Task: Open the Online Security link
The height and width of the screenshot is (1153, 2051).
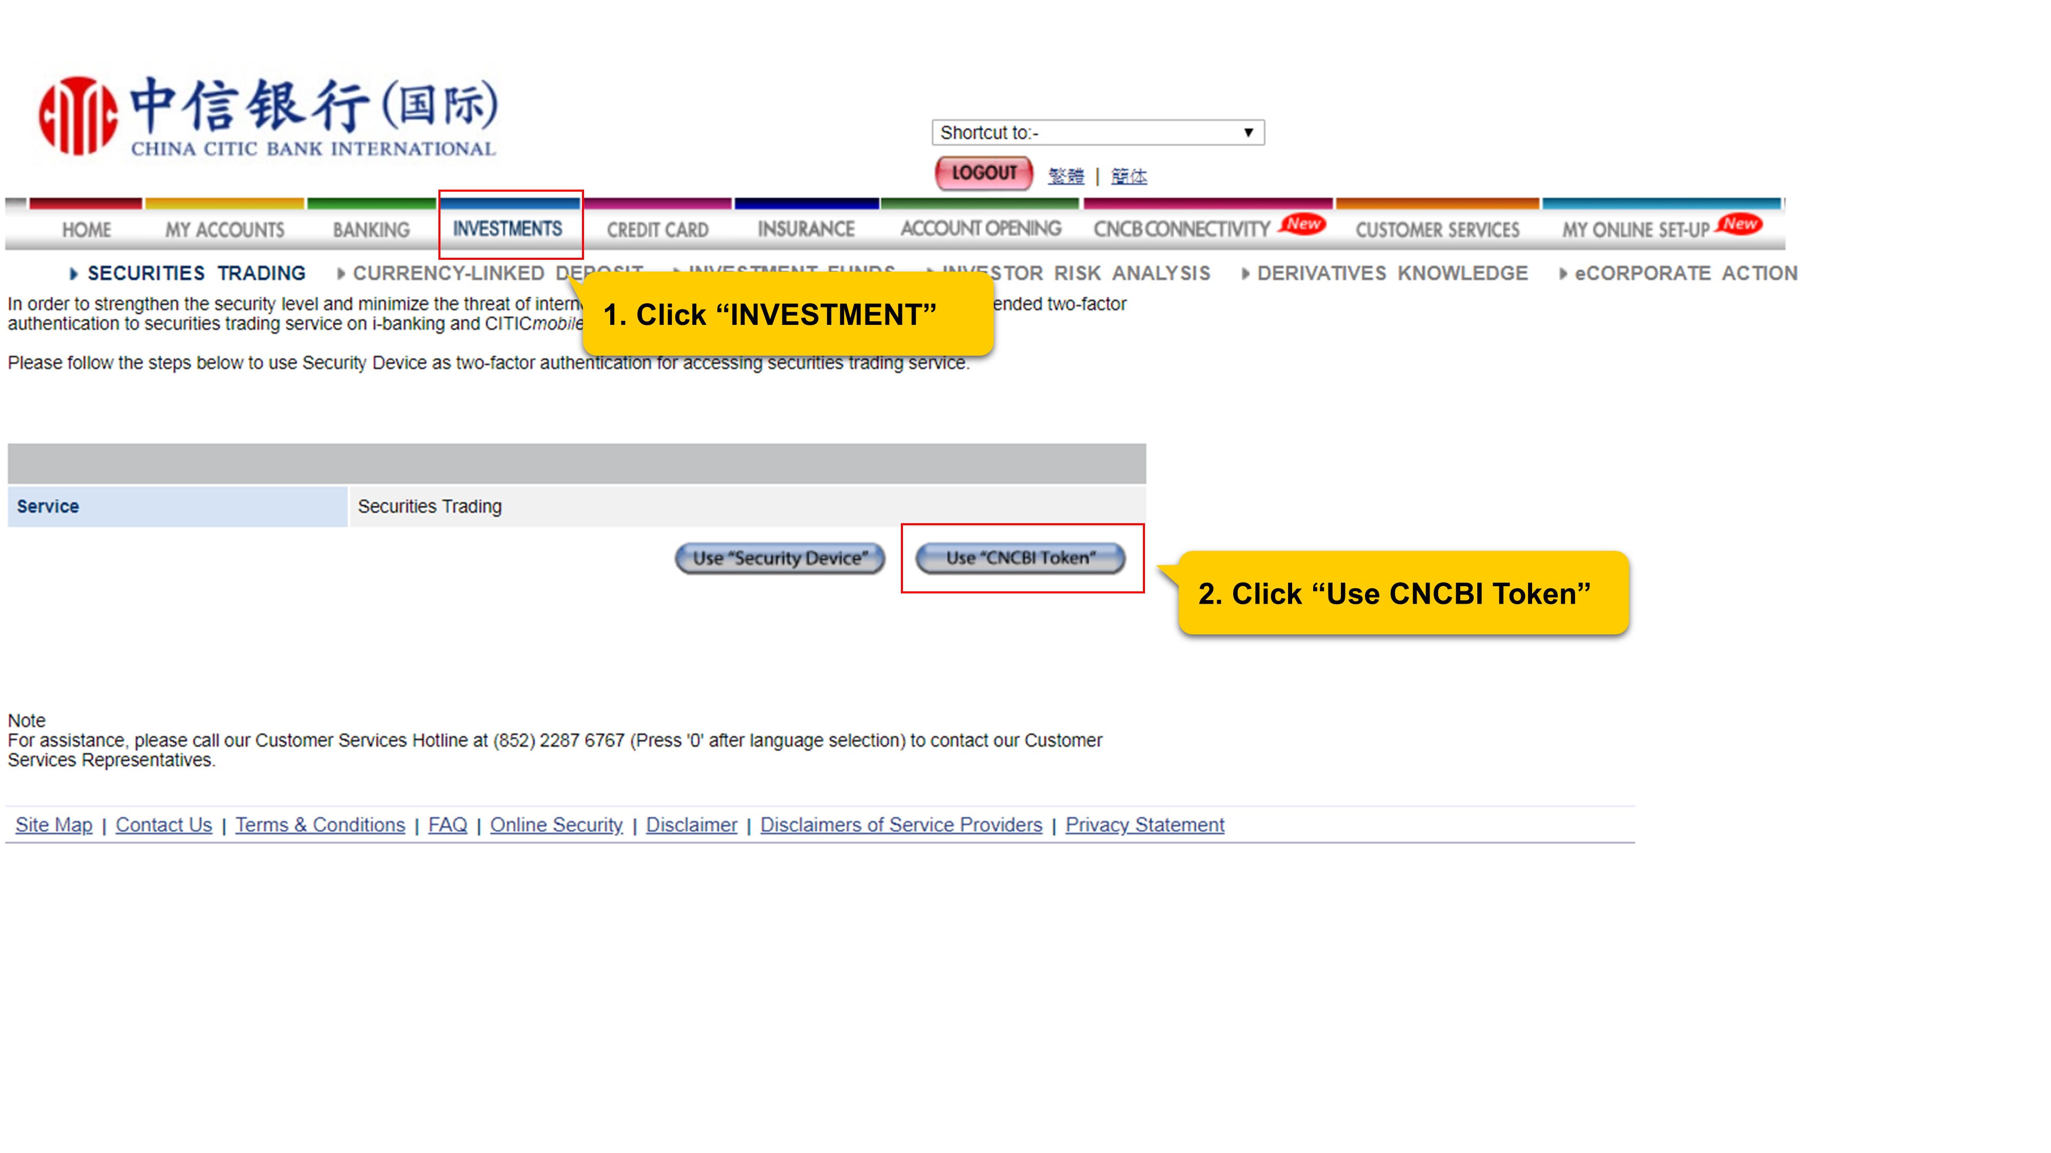Action: (556, 825)
